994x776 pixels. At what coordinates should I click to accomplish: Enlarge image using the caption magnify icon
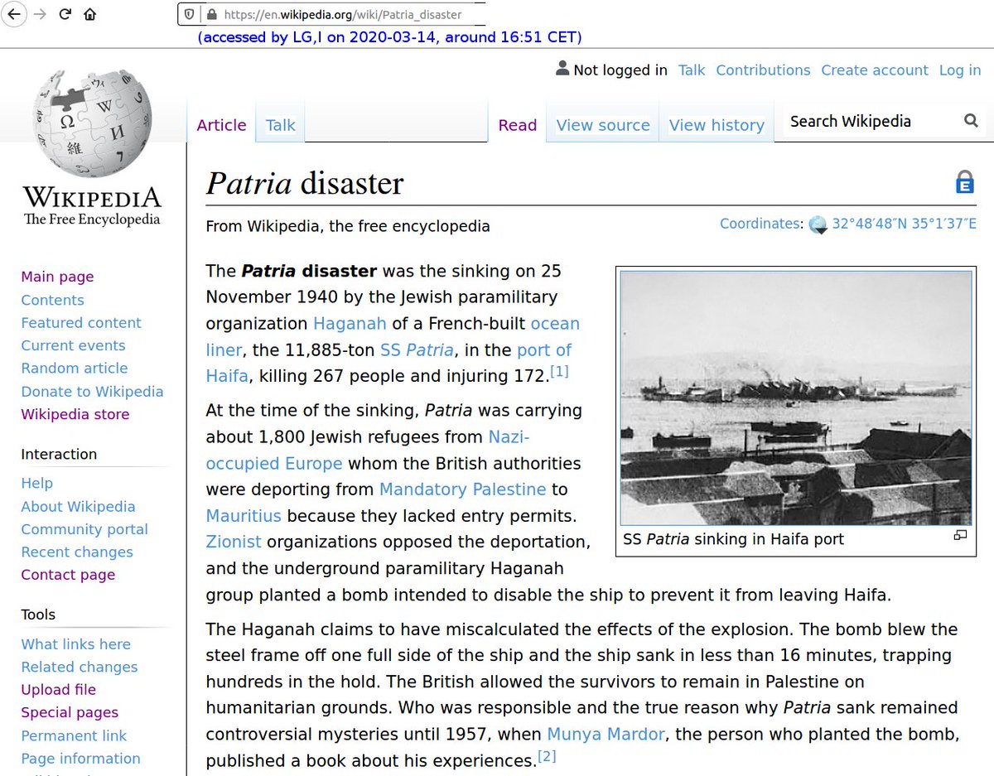pyautogui.click(x=960, y=535)
